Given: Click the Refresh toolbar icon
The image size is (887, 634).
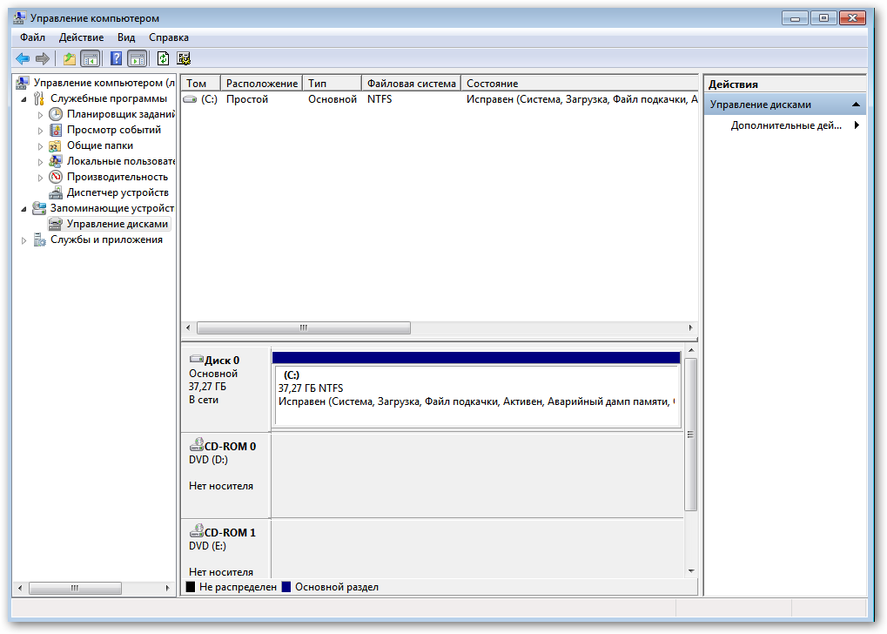Looking at the screenshot, I should coord(163,58).
